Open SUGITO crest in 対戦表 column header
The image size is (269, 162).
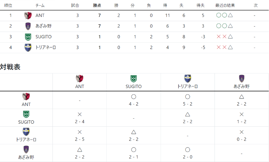pos(133,79)
